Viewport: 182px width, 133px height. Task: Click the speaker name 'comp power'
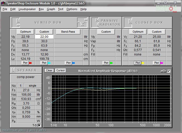click(x=26, y=77)
